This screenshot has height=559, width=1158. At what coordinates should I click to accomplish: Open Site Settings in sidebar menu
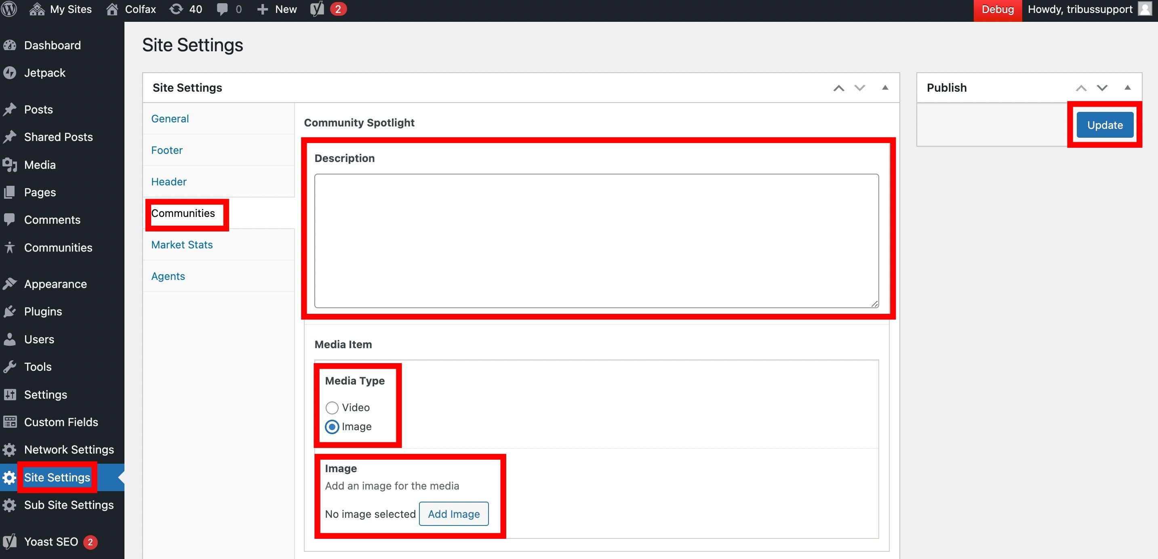(x=62, y=477)
